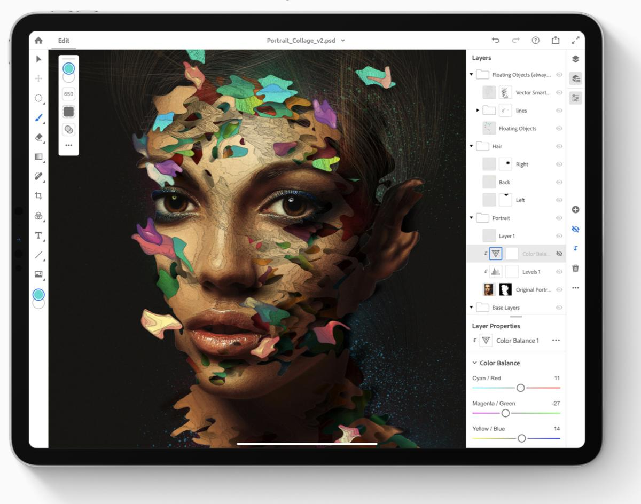
Task: Hide the lines group
Action: coord(559,111)
